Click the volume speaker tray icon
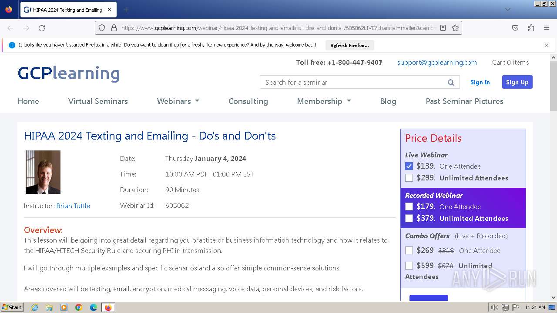The height and width of the screenshot is (313, 557). click(x=494, y=307)
